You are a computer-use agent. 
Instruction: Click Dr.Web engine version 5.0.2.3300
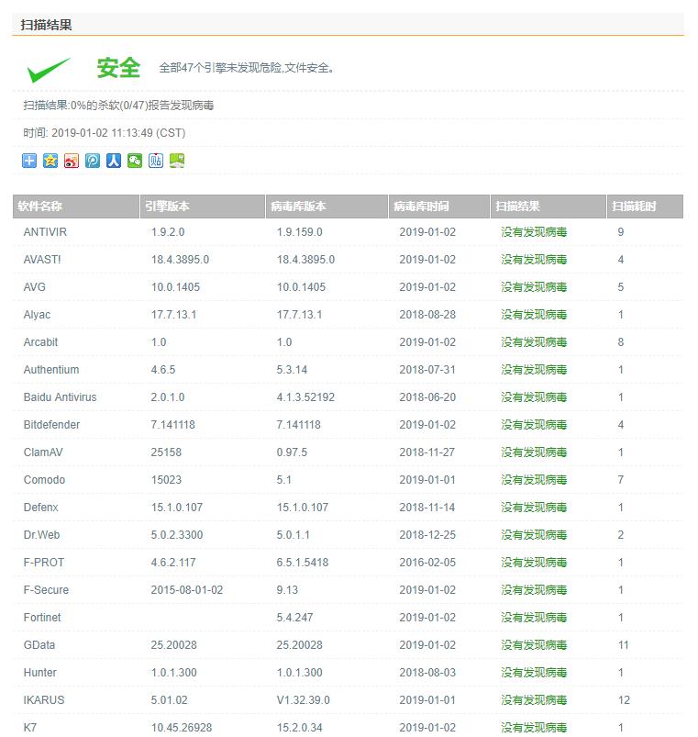click(x=177, y=535)
